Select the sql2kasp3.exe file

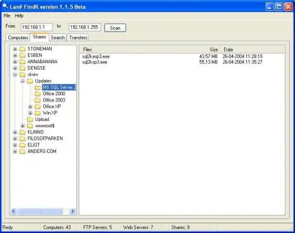click(96, 56)
